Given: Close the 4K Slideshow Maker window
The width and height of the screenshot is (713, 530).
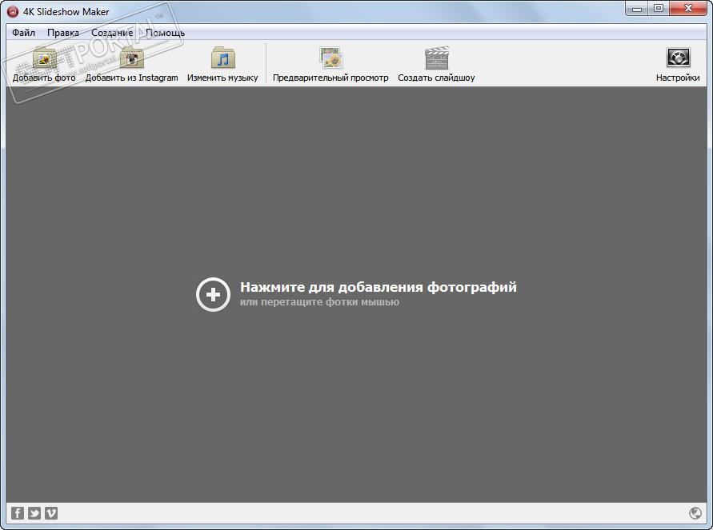Looking at the screenshot, I should point(689,9).
